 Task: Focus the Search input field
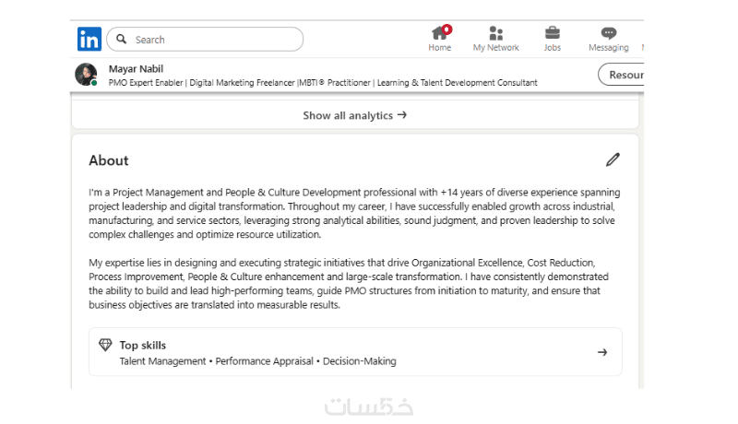click(205, 39)
